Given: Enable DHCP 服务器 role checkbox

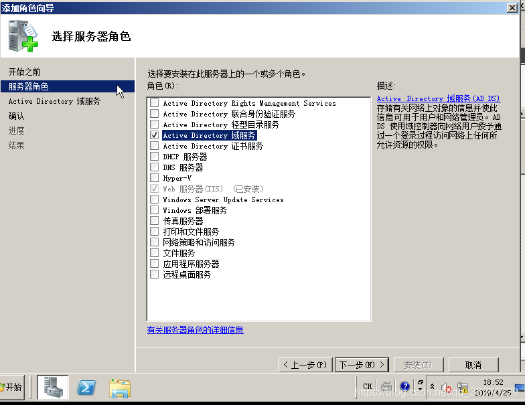Looking at the screenshot, I should [x=154, y=157].
